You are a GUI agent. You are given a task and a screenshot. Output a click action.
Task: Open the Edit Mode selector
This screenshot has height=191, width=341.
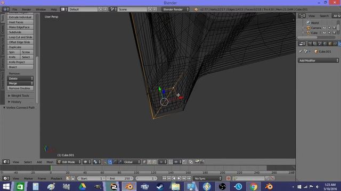[69, 162]
